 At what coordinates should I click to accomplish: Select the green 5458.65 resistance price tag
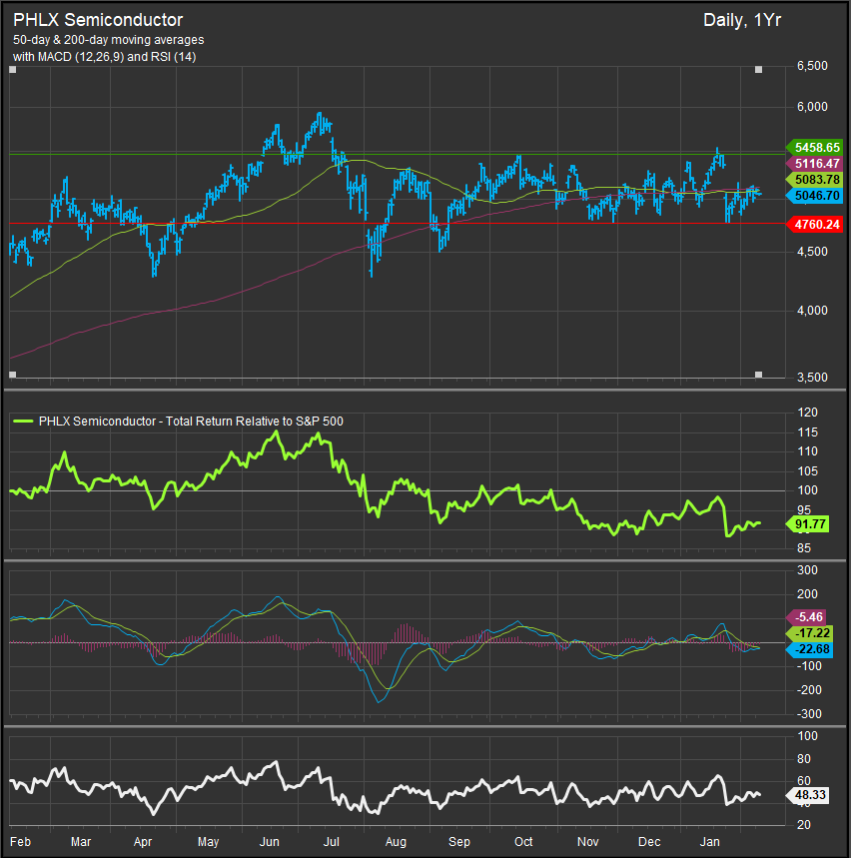814,147
